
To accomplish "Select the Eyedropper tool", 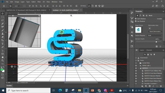I will (x=3, y=27).
